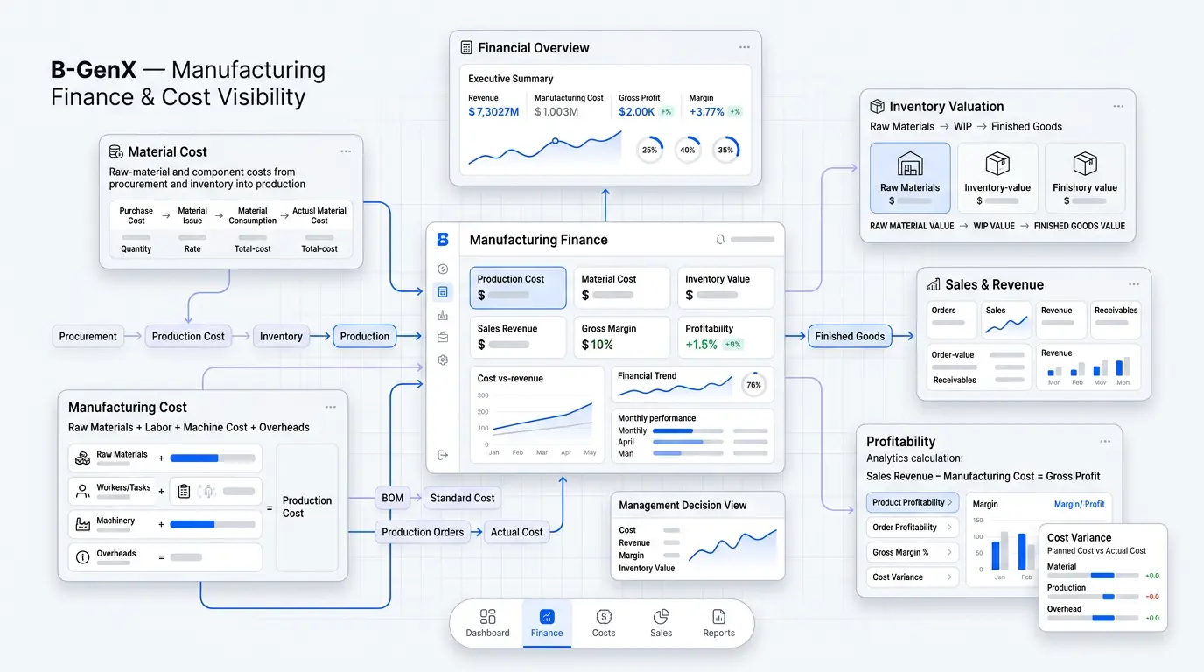The image size is (1204, 672).
Task: Open the Costs tab
Action: 604,623
